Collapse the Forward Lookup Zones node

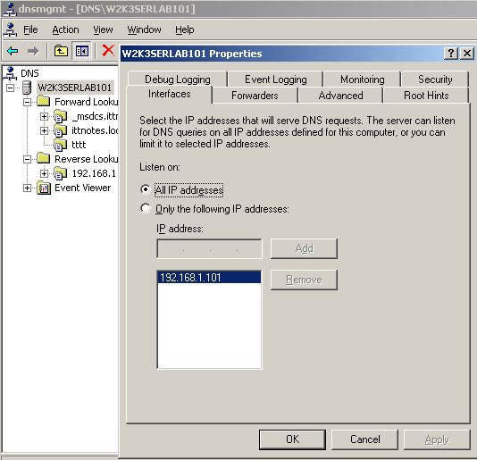click(27, 102)
